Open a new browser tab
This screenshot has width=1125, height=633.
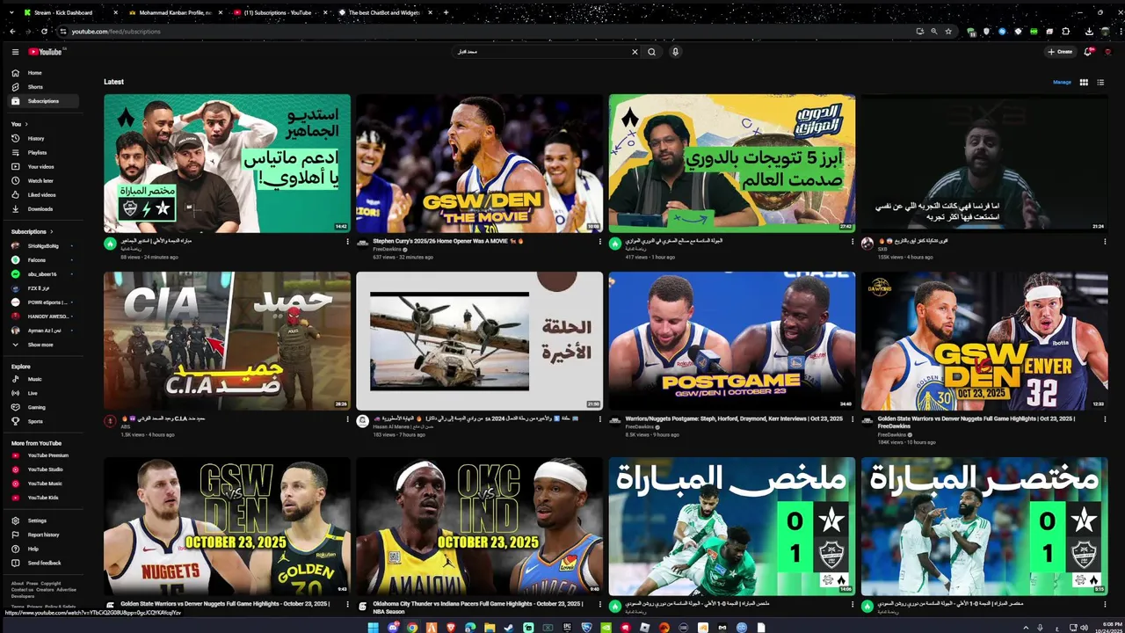(446, 12)
